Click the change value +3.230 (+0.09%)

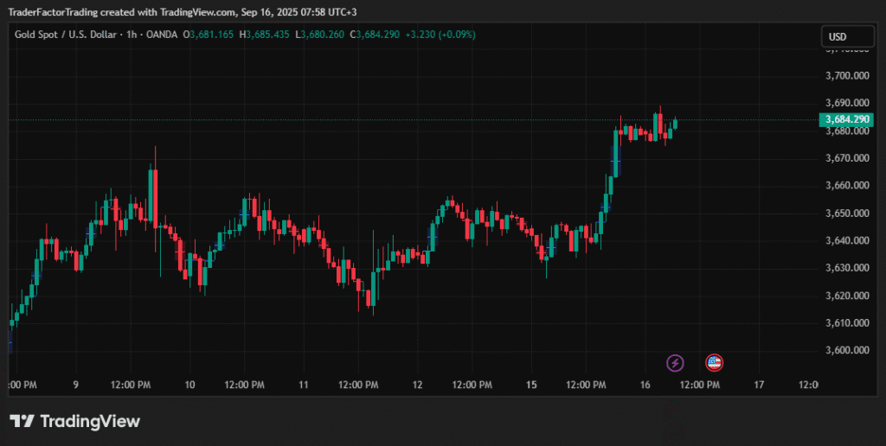[440, 35]
